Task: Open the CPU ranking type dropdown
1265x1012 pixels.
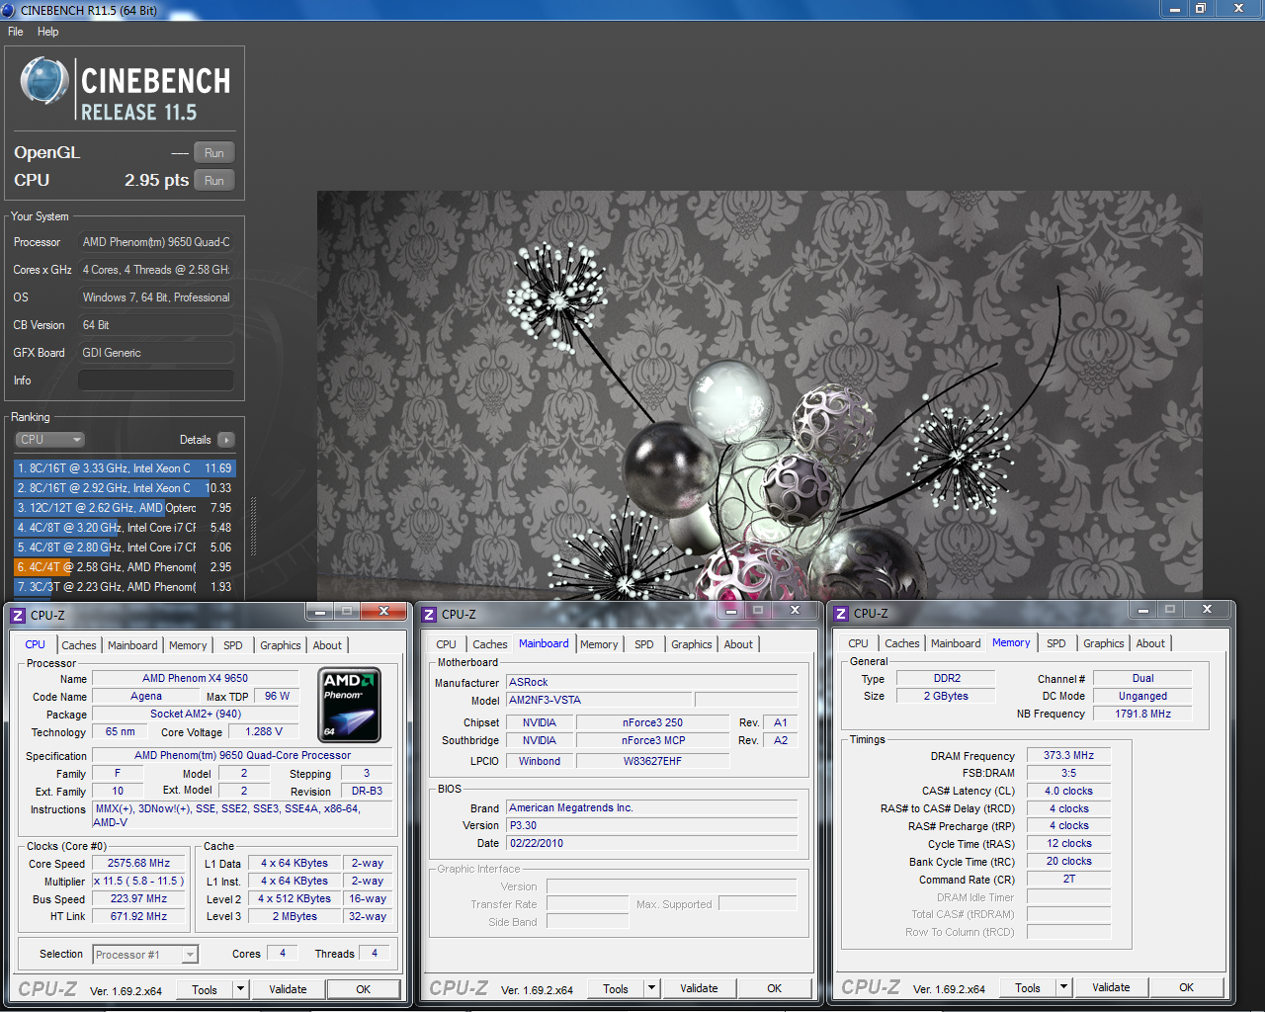Action: 49,440
